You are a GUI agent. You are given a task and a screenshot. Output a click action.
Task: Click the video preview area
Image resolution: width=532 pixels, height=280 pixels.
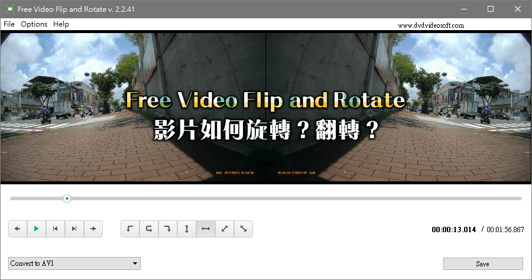tap(266, 108)
